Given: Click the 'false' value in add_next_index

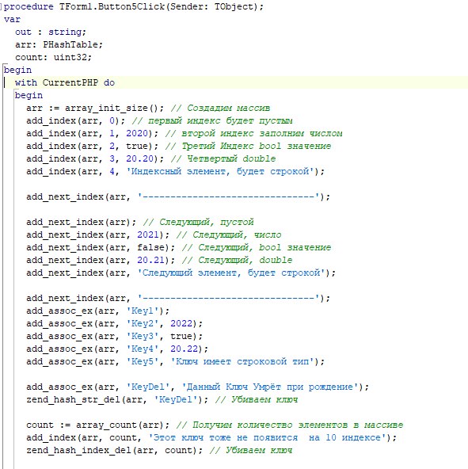Looking at the screenshot, I should click(x=150, y=247).
